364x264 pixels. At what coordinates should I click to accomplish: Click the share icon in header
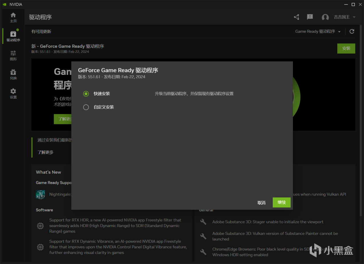point(297,17)
